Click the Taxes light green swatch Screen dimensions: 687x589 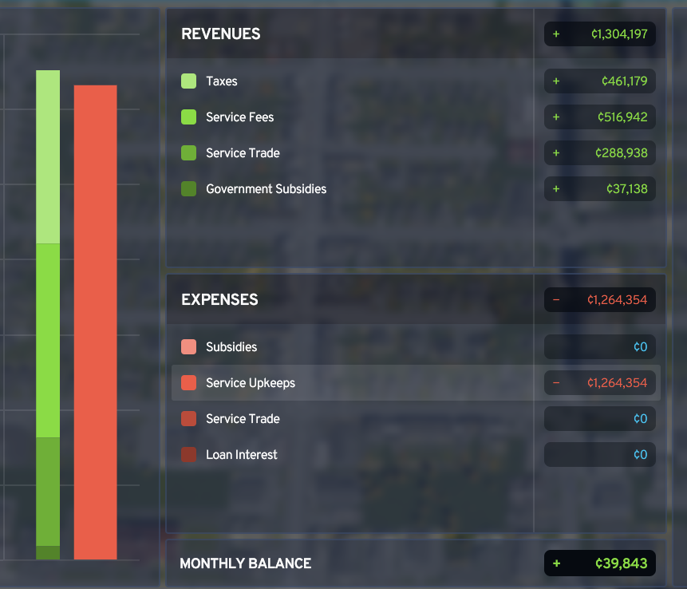(x=188, y=81)
